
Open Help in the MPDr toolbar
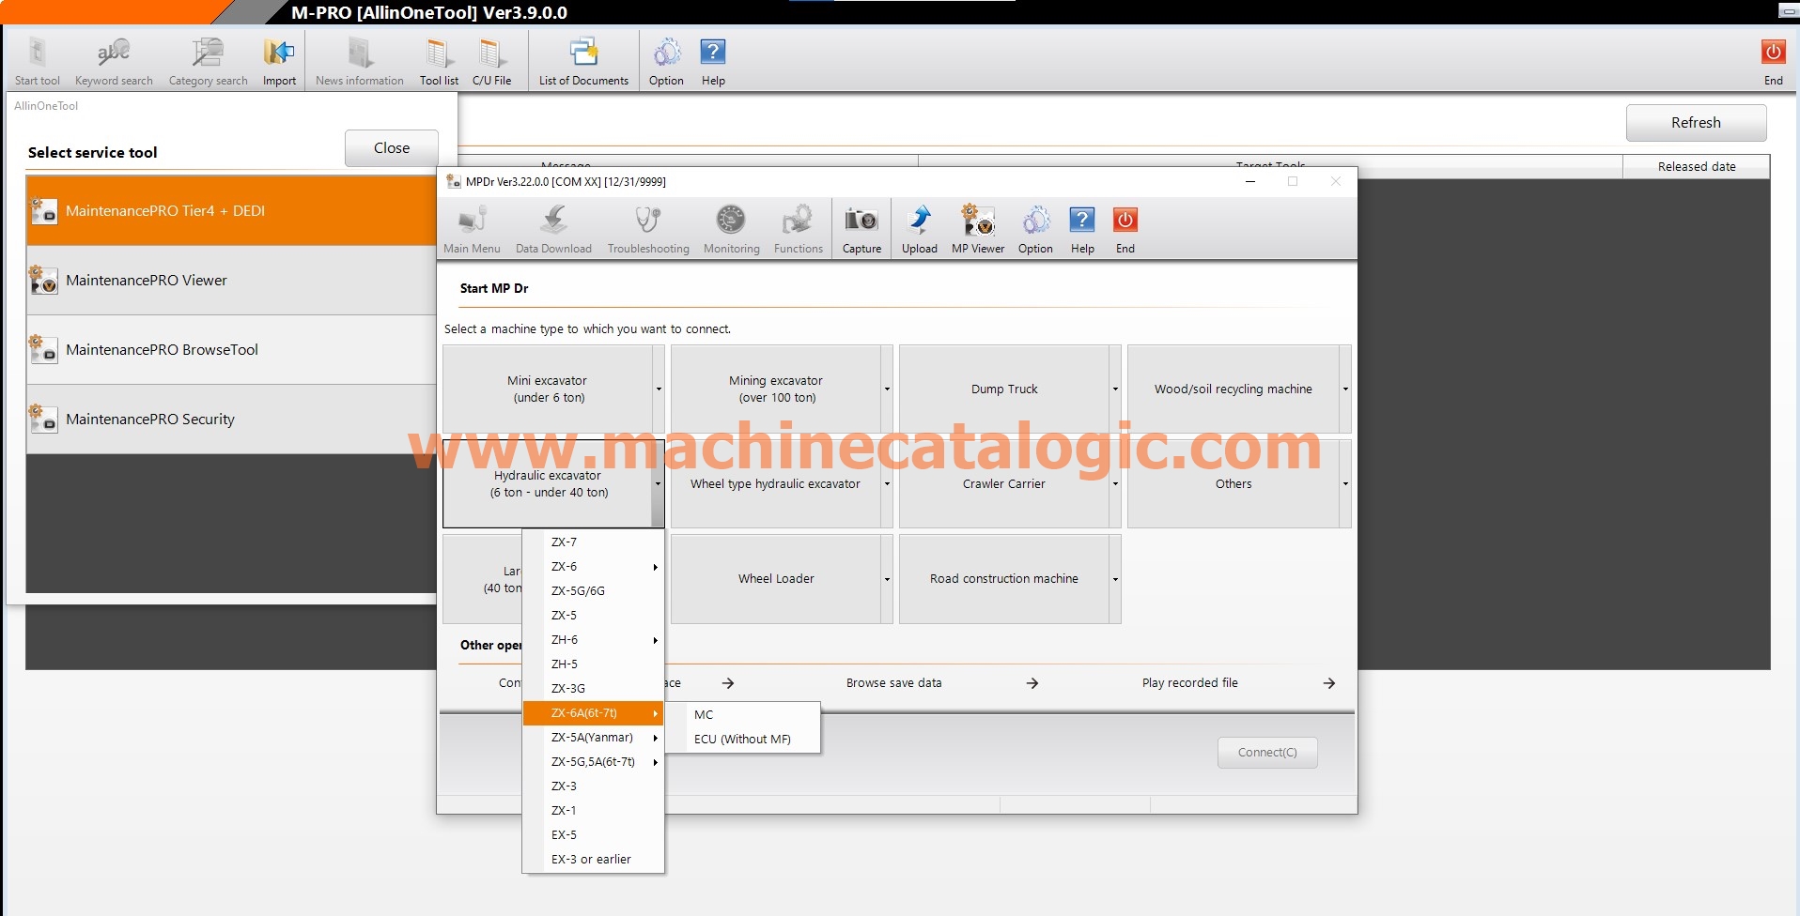click(x=1082, y=230)
